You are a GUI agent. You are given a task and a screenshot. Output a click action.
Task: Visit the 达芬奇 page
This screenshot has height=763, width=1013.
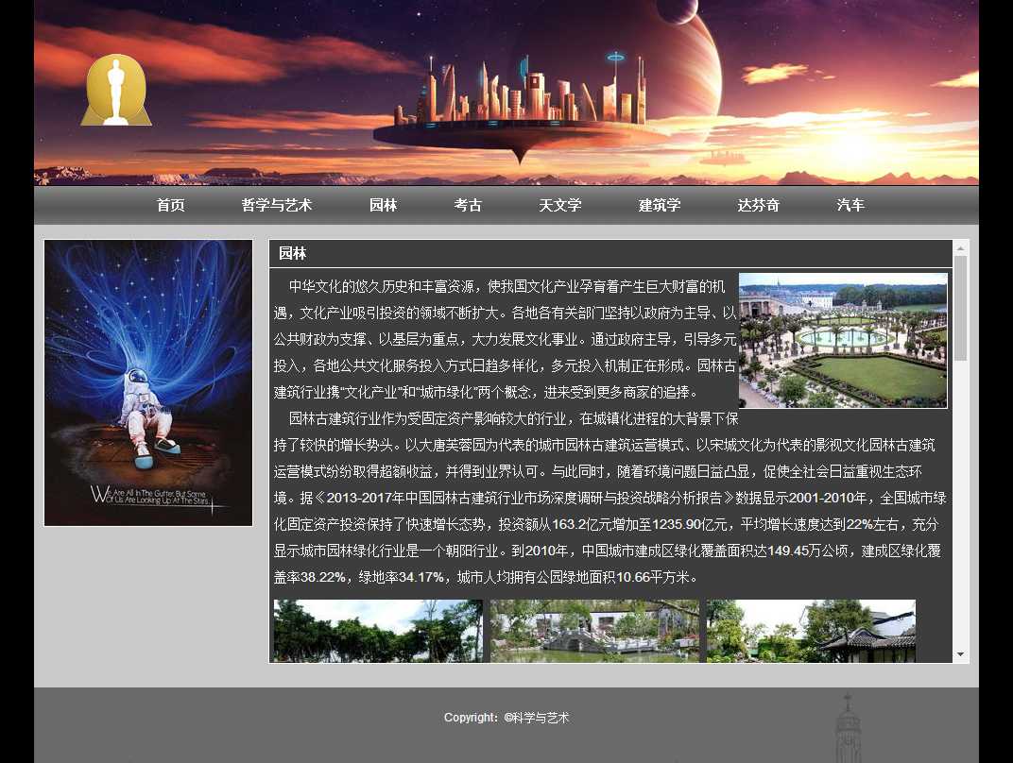click(759, 205)
